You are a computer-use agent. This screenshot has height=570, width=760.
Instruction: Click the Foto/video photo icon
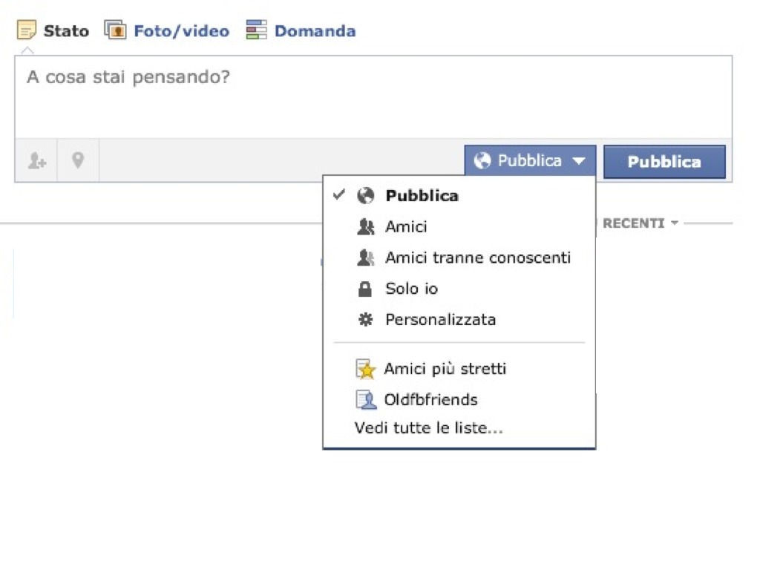point(115,30)
